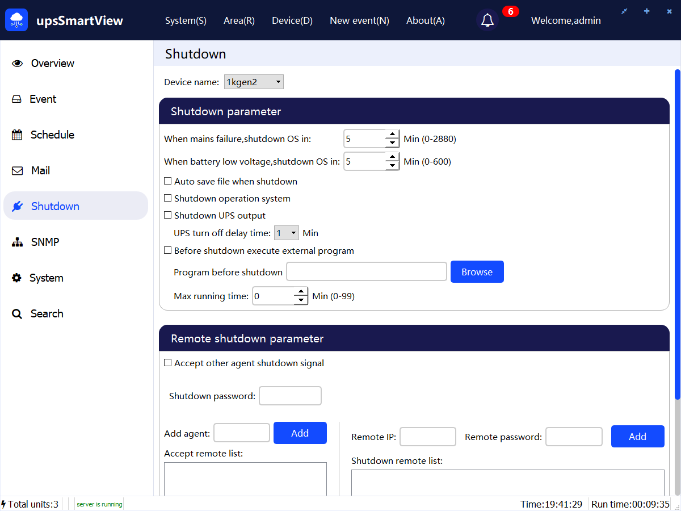The image size is (681, 511).
Task: Select the SNMP network icon
Action: (x=18, y=242)
